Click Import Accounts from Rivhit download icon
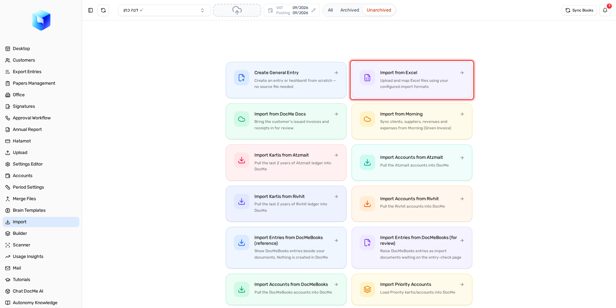This screenshot has width=616, height=308. coord(367,204)
